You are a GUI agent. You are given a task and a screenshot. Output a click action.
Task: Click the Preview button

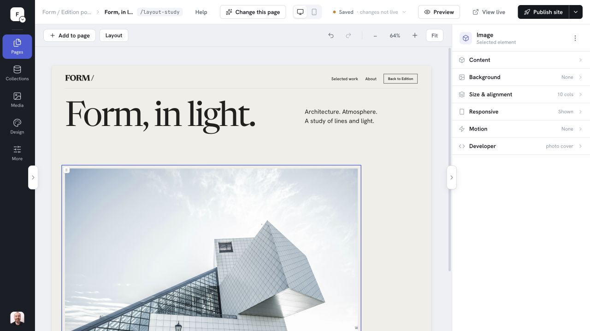tap(439, 12)
